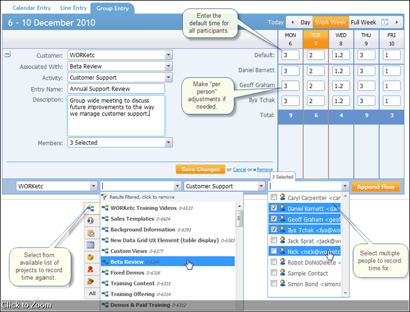Image resolution: width=410 pixels, height=312 pixels.
Task: Click the tasks clipboard filter icon
Action: (91, 233)
